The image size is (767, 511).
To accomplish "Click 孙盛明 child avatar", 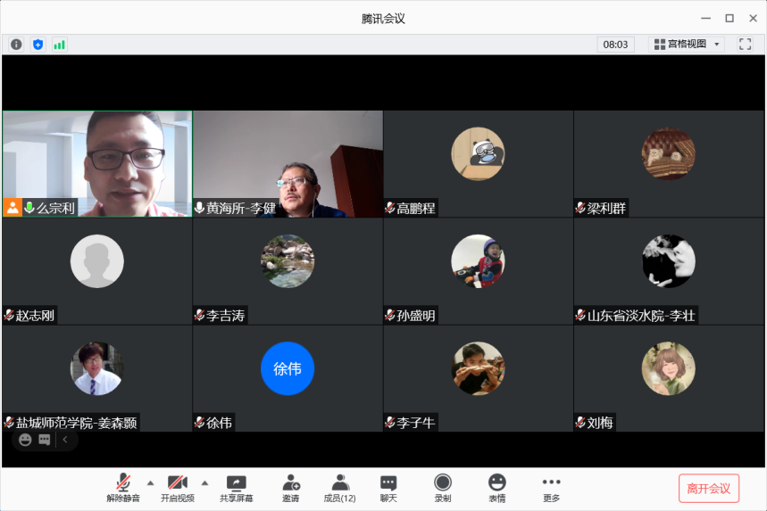I will 478,261.
